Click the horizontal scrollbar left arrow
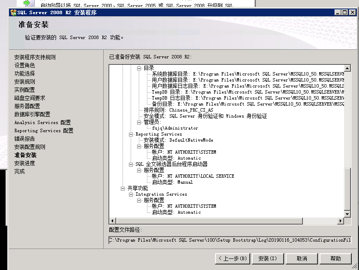 click(x=112, y=221)
